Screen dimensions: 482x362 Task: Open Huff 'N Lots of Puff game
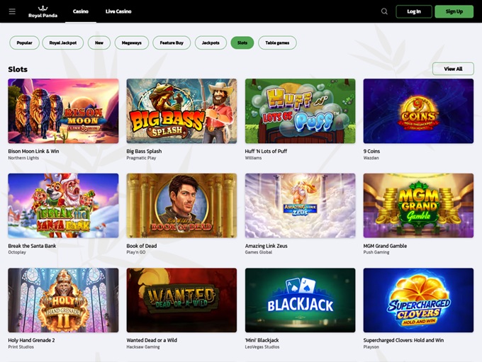coord(300,111)
